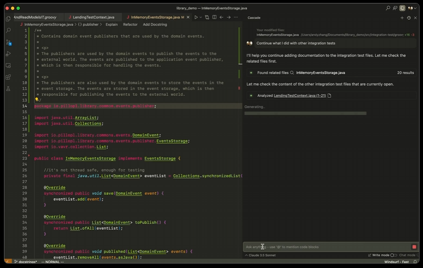This screenshot has height=268, width=423.
Task: Click search icon beside Found related files
Action: [292, 73]
